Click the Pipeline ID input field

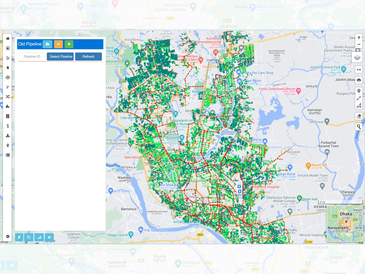click(x=32, y=57)
